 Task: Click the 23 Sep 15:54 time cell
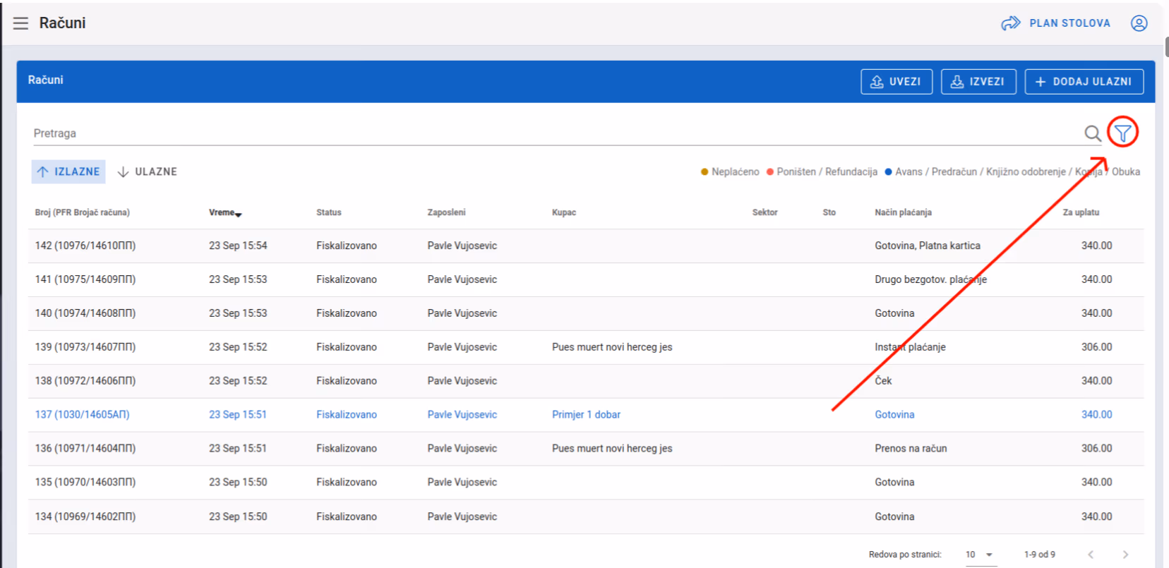point(238,246)
